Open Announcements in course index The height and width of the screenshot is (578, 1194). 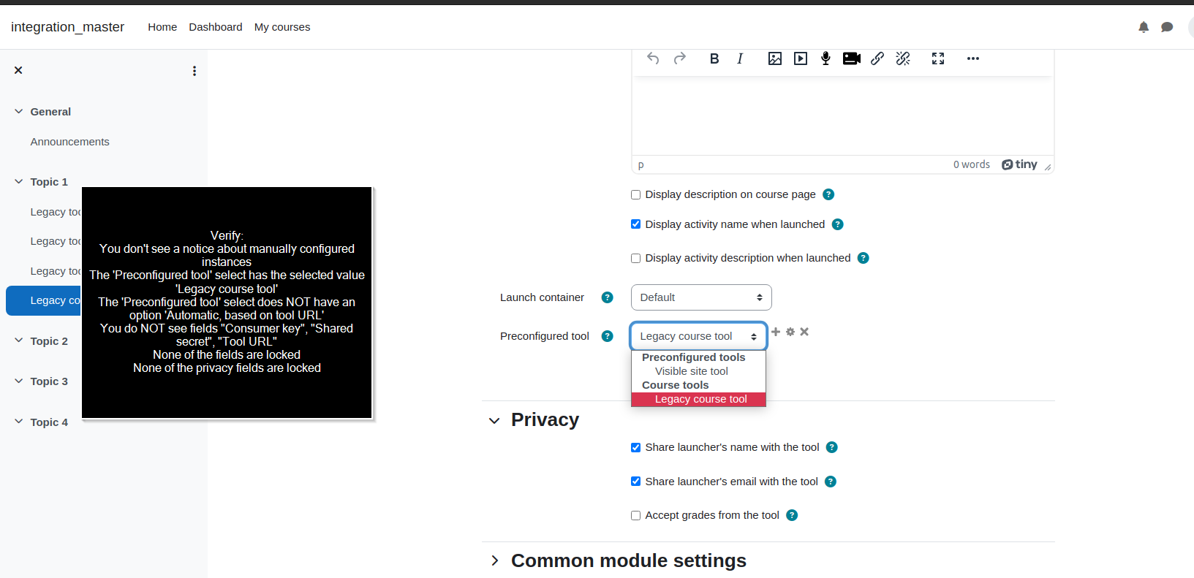[x=70, y=142]
